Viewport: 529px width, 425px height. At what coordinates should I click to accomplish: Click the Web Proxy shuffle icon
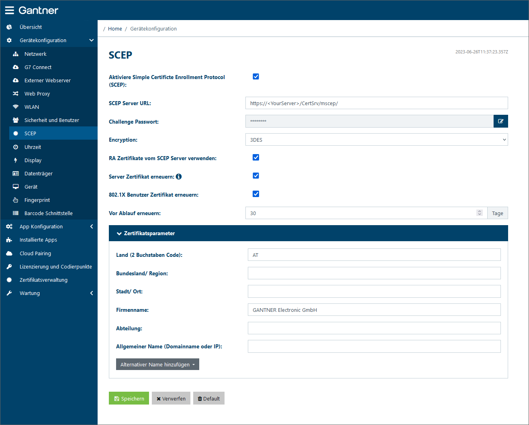16,94
